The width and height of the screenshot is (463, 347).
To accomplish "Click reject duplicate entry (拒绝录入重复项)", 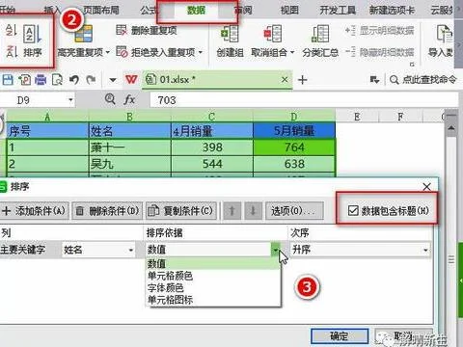I will pos(155,52).
